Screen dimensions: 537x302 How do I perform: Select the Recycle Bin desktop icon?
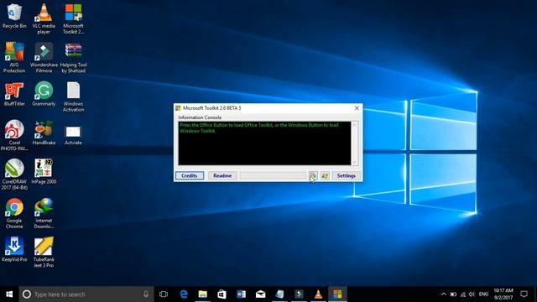(14, 16)
